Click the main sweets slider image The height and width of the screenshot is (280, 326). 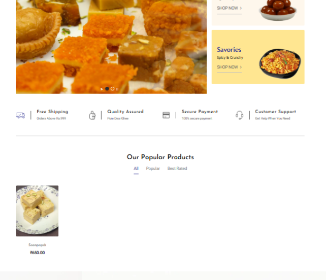111,47
